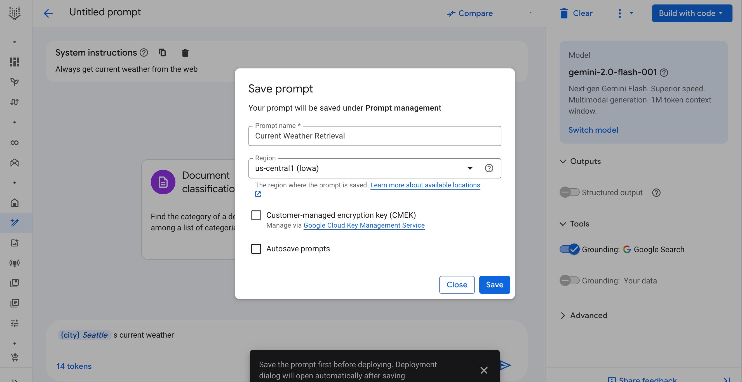Open Vertex AI Studio home dashboard icon

(x=14, y=203)
